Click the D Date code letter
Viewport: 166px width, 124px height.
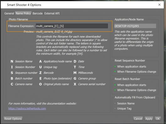pos(75,61)
